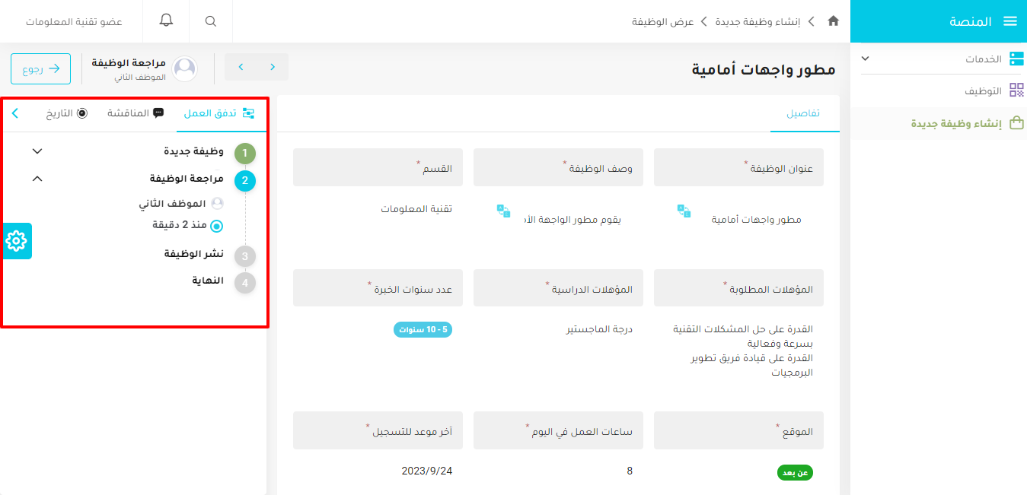1027x495 pixels.
Task: Click the hamburger menu icon beside المنصة
Action: tap(1009, 21)
